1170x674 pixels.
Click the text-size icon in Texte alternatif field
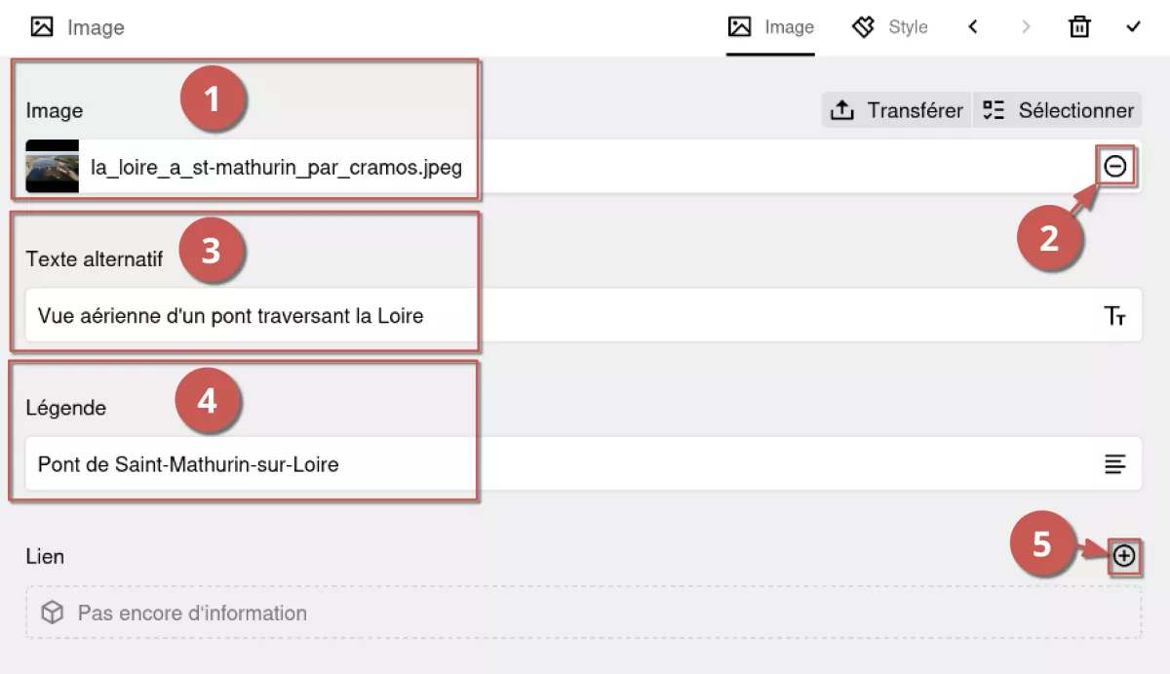tap(1115, 316)
